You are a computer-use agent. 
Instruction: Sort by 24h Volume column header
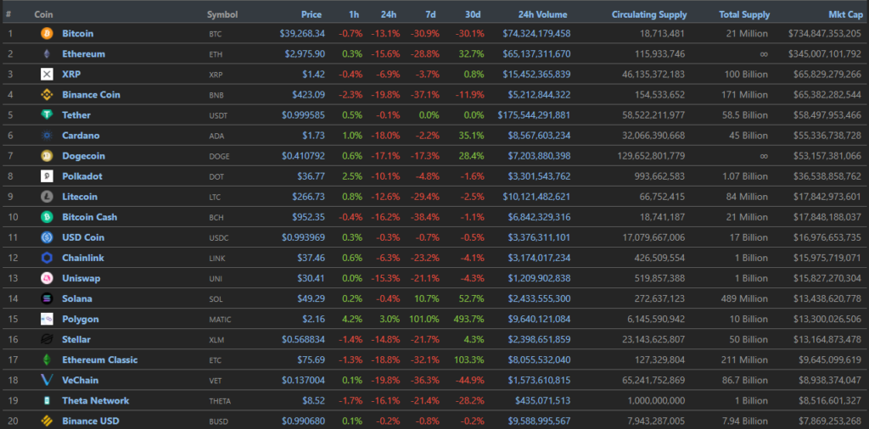[544, 14]
